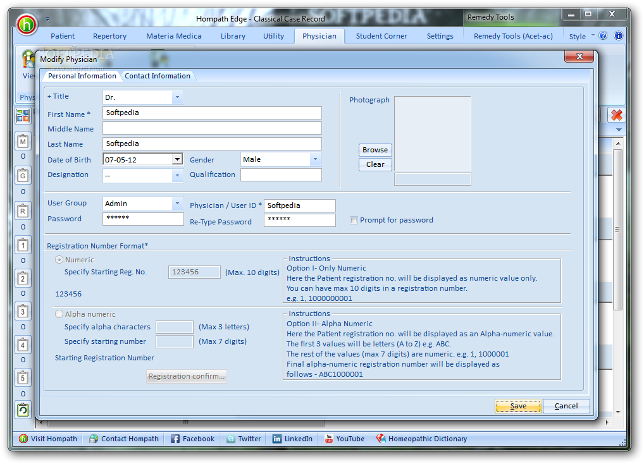The image size is (644, 464).
Task: Open the help question mark icon
Action: click(x=603, y=35)
